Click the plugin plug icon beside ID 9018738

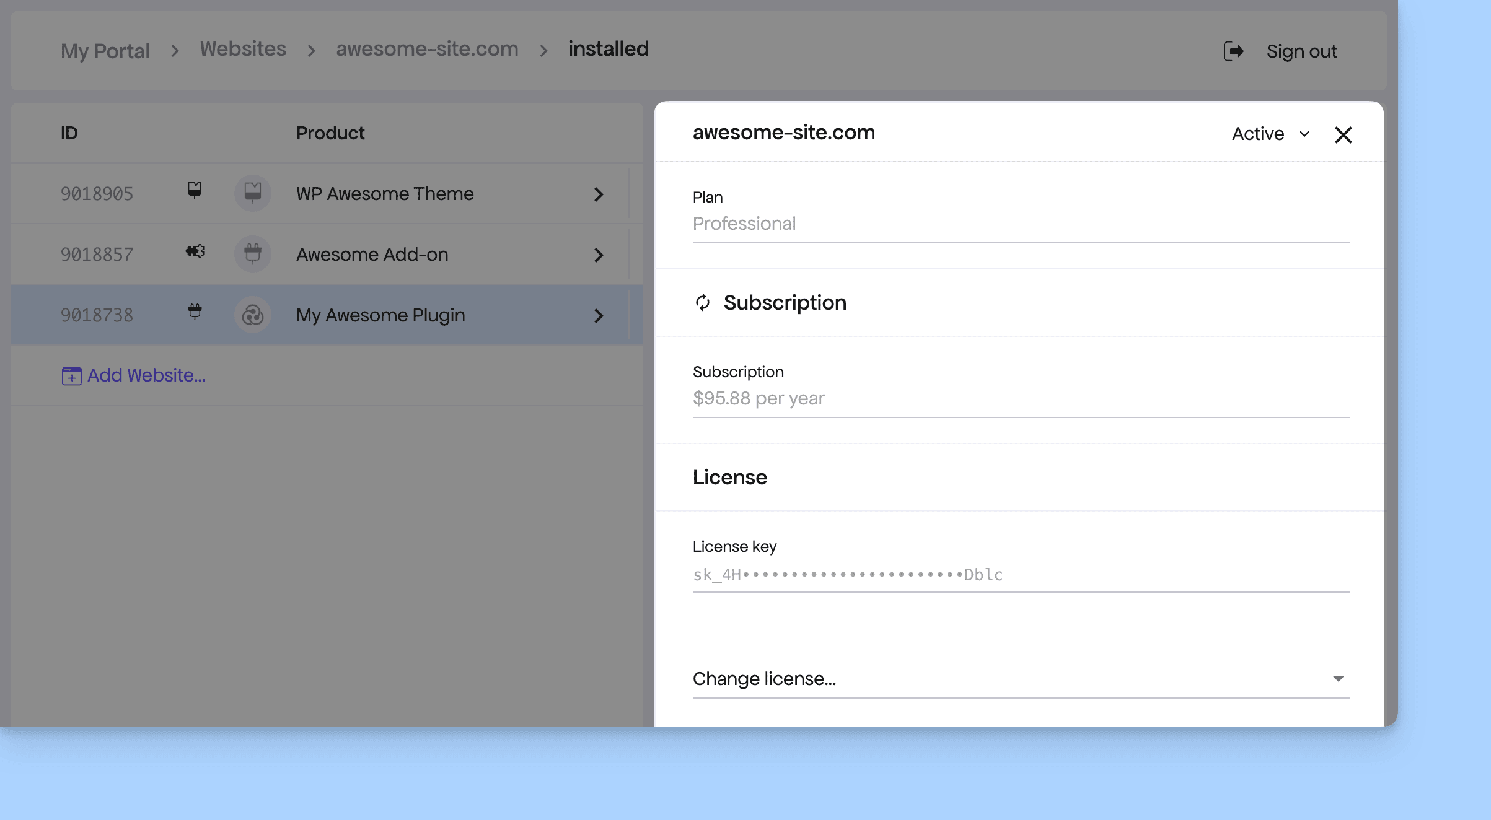point(195,312)
